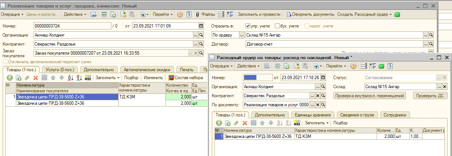Click barcode scan icon in sales document goods toolbar
The height and width of the screenshot is (156, 452).
88,78
